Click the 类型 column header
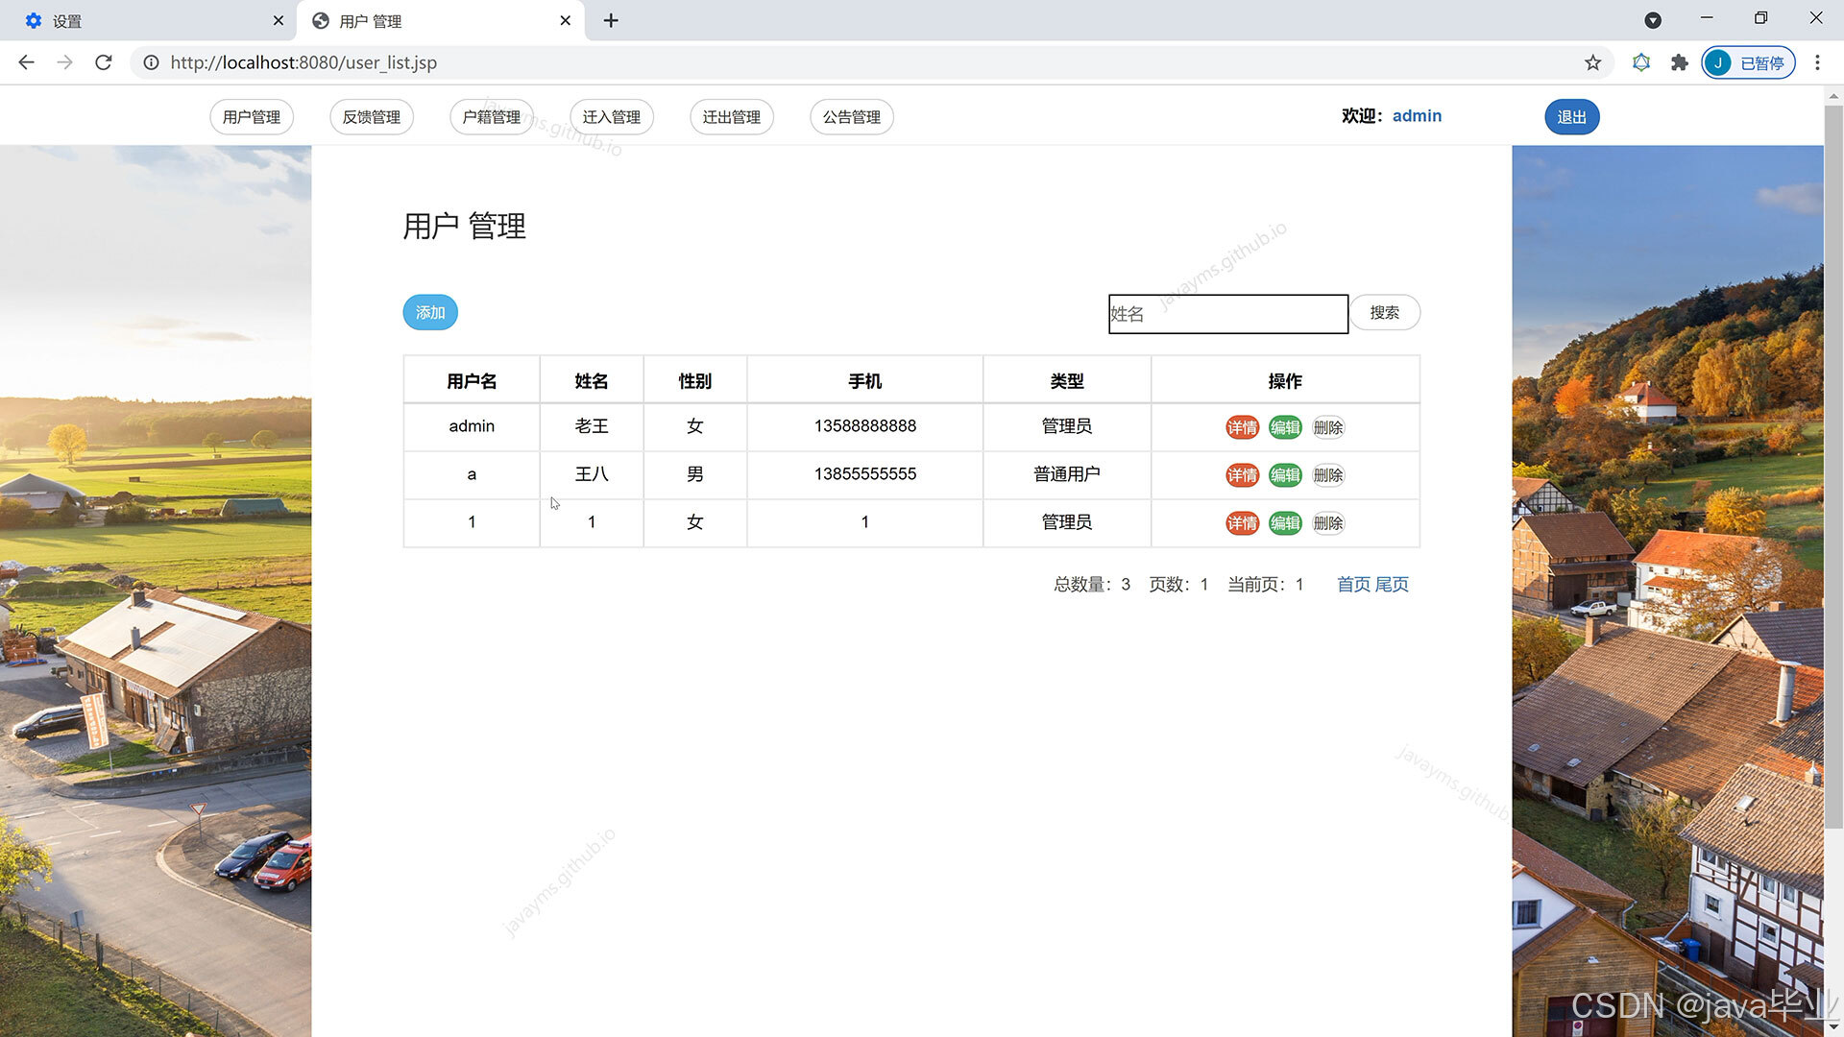1844x1037 pixels. pos(1067,381)
